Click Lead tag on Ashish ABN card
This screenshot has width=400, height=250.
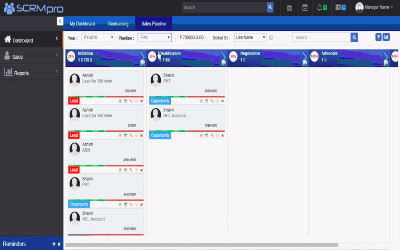74,170
